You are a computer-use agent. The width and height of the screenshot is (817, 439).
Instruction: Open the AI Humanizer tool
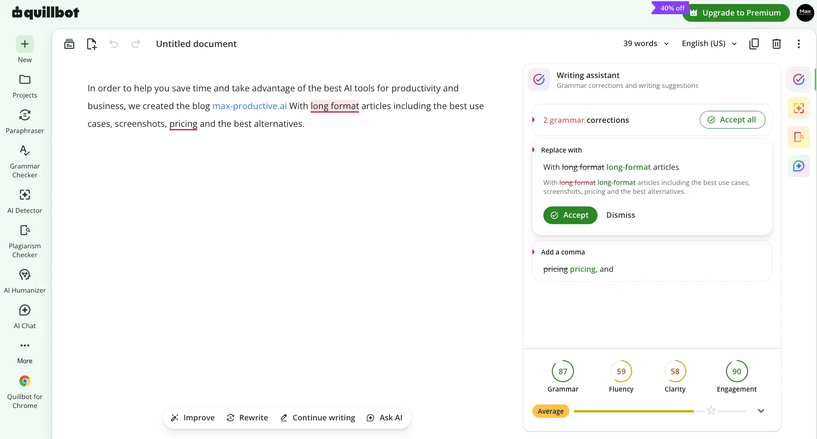pos(25,281)
